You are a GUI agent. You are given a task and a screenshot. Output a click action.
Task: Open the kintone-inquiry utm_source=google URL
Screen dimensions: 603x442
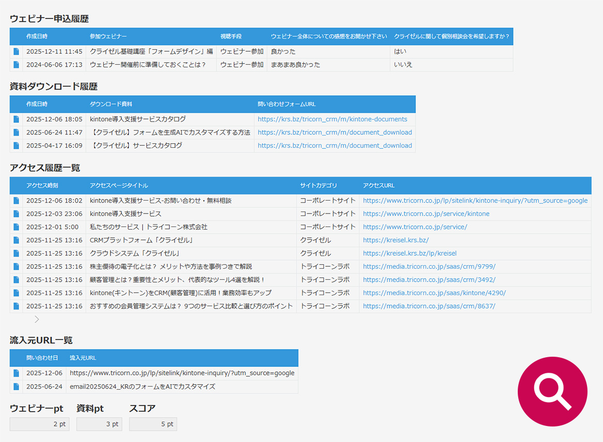pyautogui.click(x=475, y=201)
